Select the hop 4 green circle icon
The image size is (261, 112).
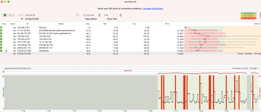tap(1, 36)
